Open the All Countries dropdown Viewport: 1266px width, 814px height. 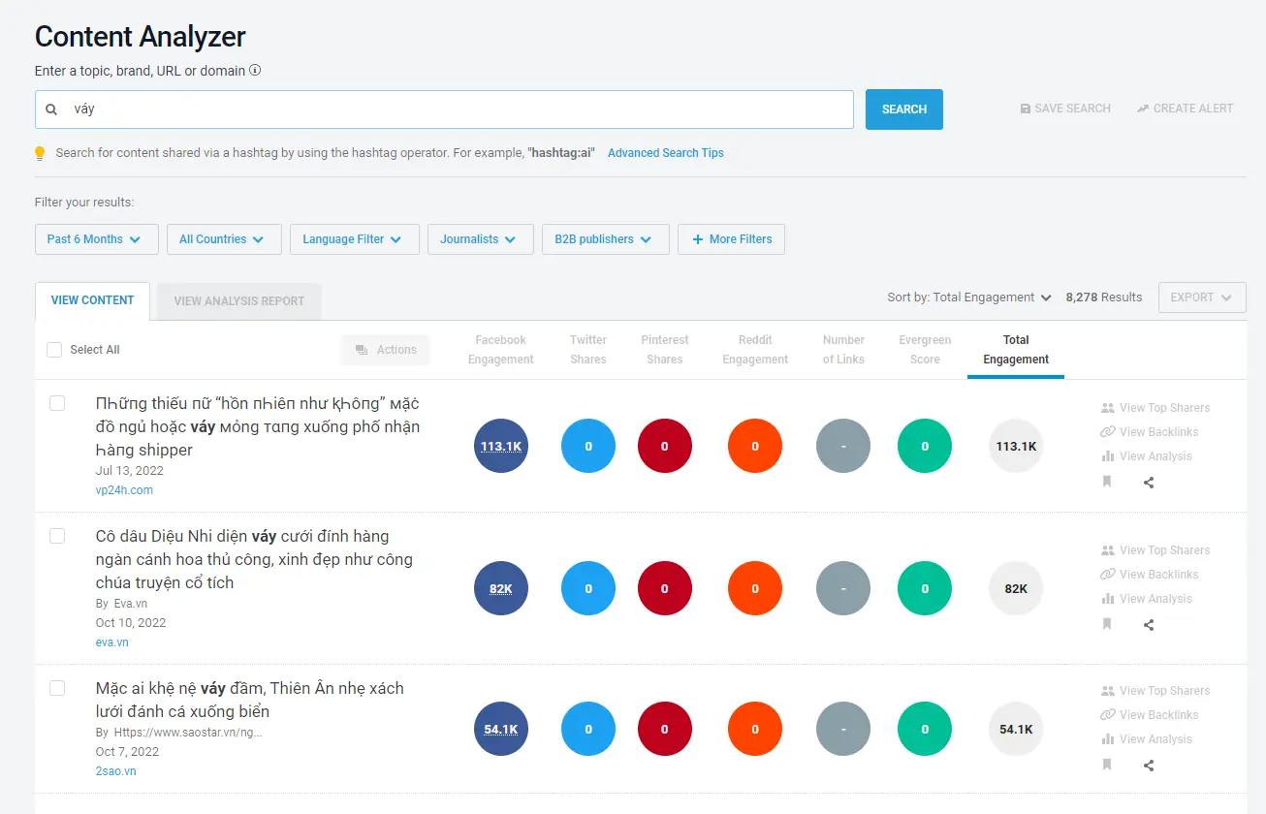[x=223, y=239]
